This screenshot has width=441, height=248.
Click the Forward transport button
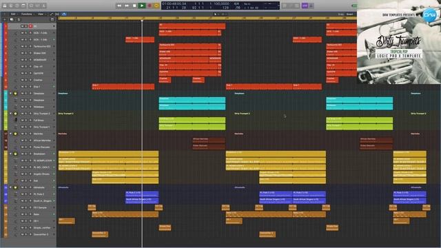coord(127,6)
